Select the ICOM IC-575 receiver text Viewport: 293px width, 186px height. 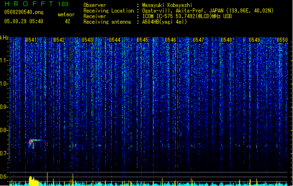[x=187, y=16]
